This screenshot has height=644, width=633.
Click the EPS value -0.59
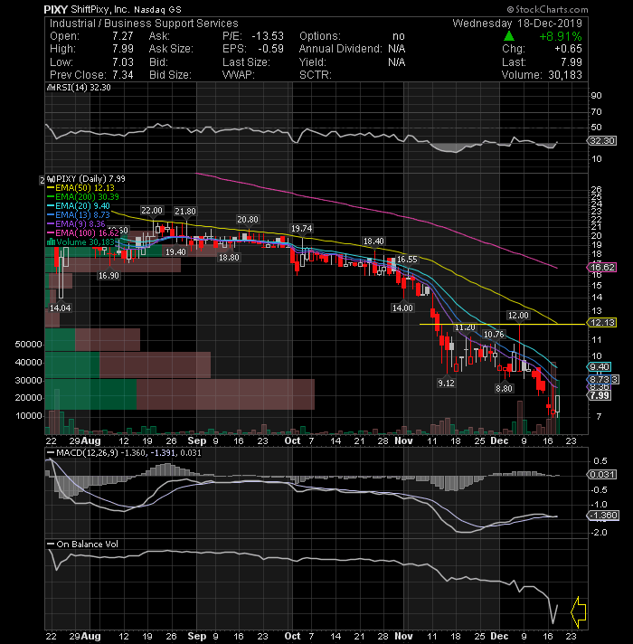pos(271,49)
